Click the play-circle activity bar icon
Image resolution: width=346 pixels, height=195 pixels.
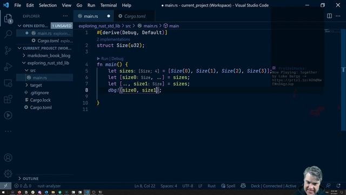point(8,115)
